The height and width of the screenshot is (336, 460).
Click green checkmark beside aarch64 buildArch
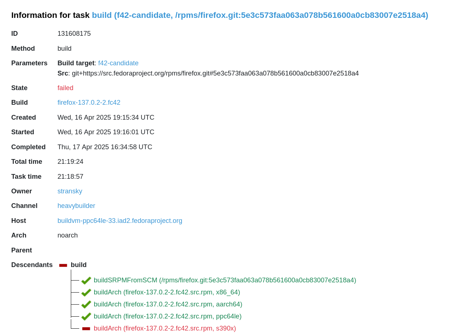(86, 305)
